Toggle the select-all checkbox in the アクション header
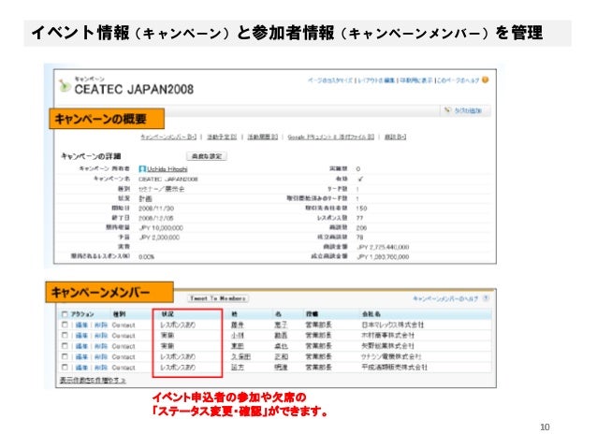 [65, 314]
